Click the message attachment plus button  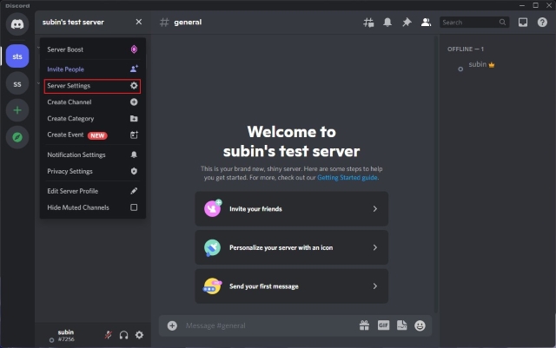(x=172, y=325)
